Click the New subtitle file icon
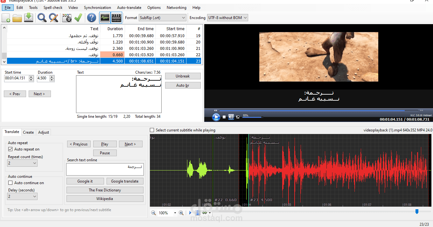Viewport: 433px width, 227px height. [6, 18]
